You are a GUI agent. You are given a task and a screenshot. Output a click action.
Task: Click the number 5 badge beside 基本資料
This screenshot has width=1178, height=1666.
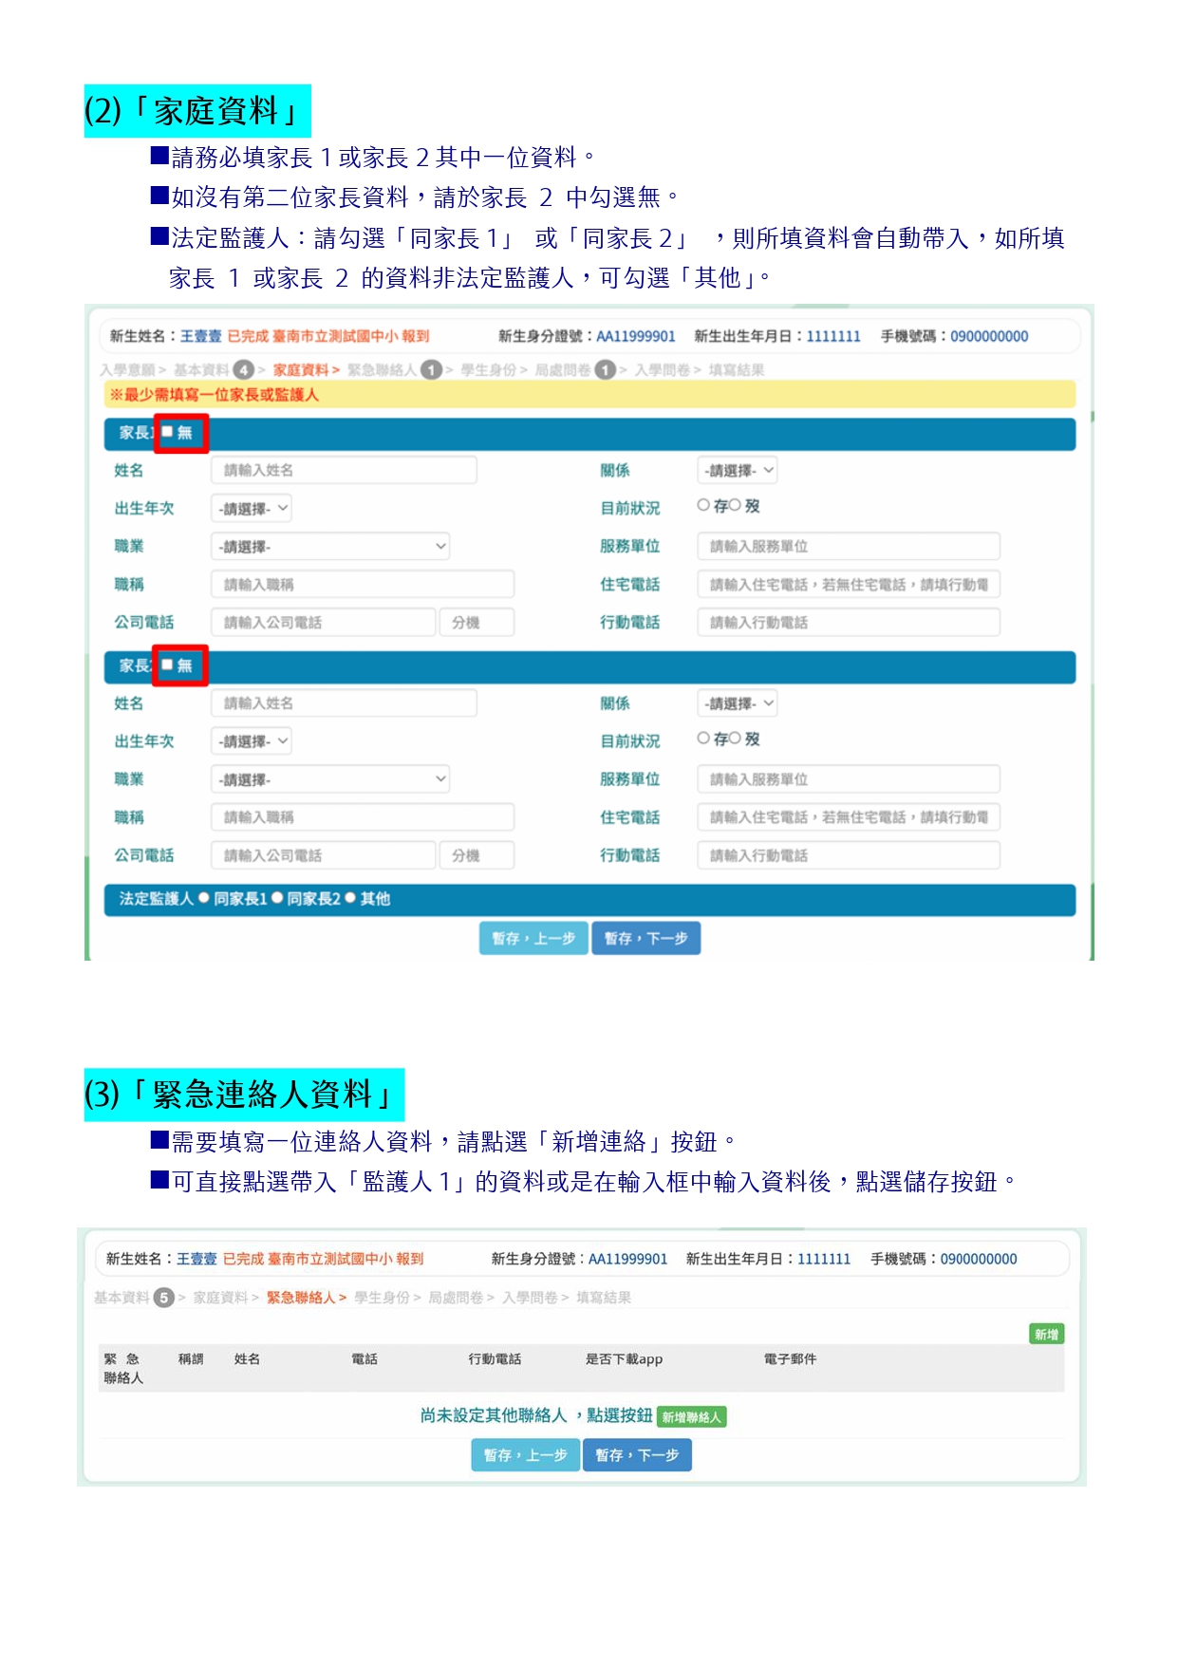click(164, 1297)
